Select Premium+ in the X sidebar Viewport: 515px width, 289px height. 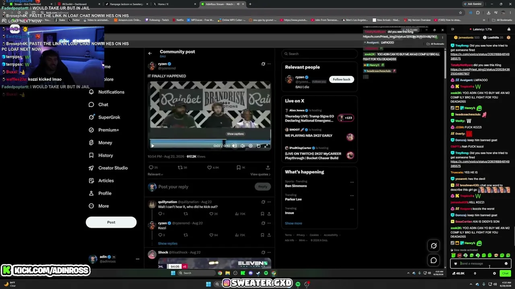tap(103, 130)
